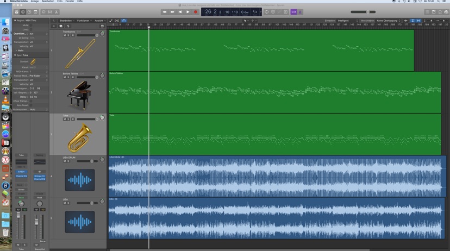Toggle the purple count-in 1234 button

tap(293, 12)
